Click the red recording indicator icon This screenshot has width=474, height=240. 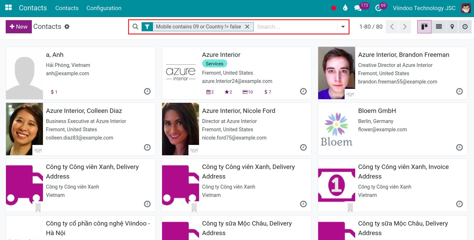[334, 8]
